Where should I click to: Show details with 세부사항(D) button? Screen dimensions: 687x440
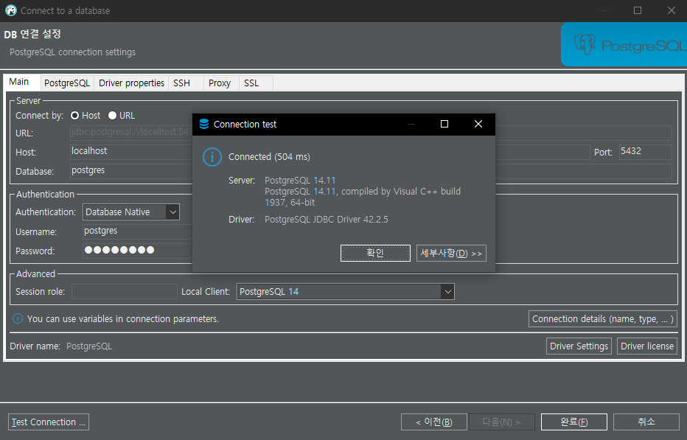tap(451, 253)
